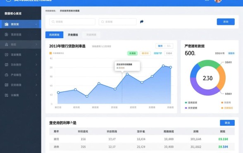Click the chart tooltip box above the dashed line
Screen dimensions: 243x153
(127, 66)
